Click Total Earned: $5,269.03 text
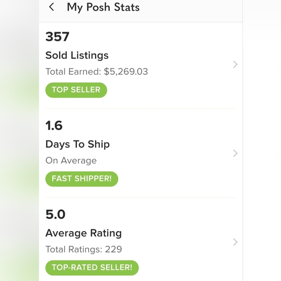Viewport: 281px width, 281px height. coord(97,72)
